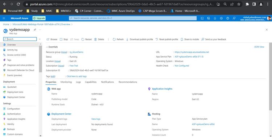This screenshot has height=137, width=272.
Task: Open the rg_AzureDemo resource group link
Action: click(76, 52)
